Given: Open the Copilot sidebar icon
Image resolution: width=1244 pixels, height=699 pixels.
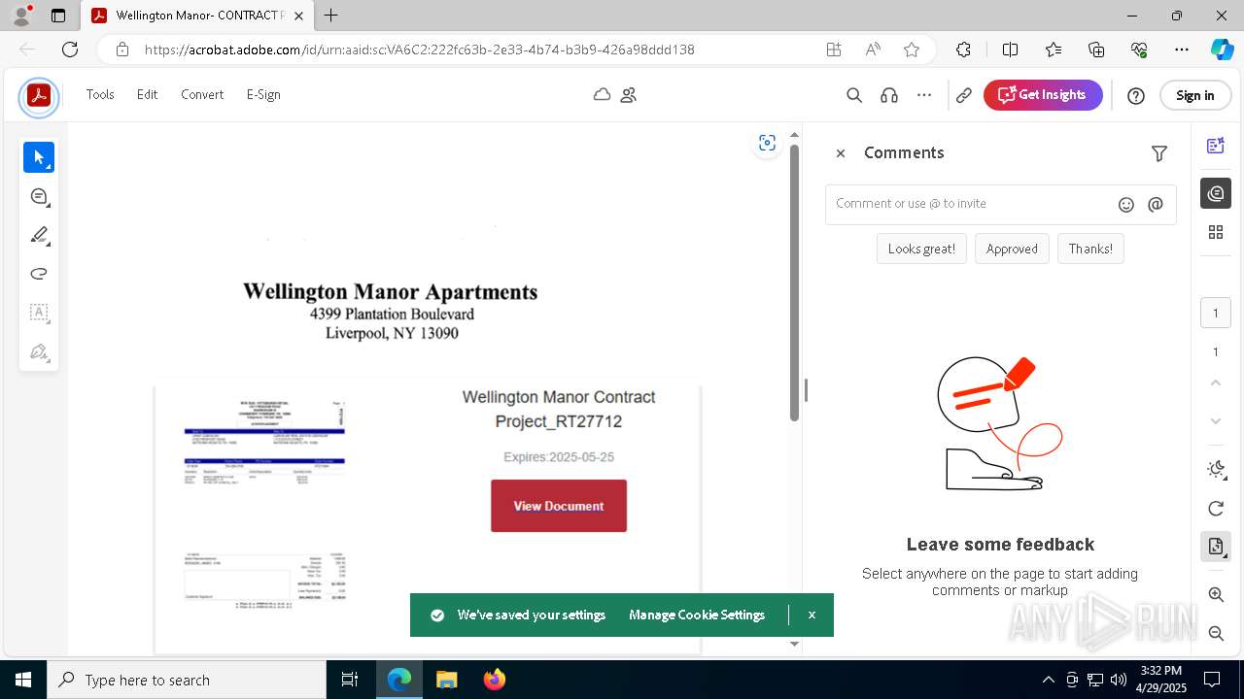Looking at the screenshot, I should click(x=1222, y=50).
